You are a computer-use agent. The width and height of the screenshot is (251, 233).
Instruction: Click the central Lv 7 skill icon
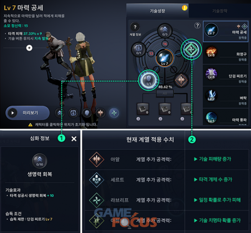(x=164, y=58)
